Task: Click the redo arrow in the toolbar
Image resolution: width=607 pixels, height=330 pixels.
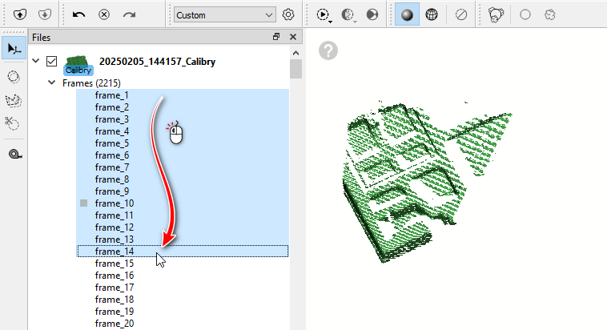Action: click(x=129, y=14)
